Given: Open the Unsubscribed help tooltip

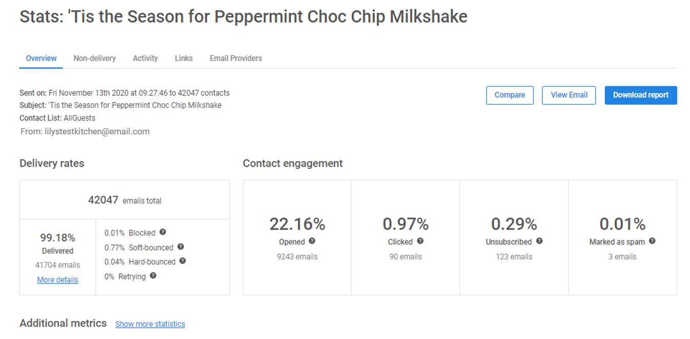Looking at the screenshot, I should click(539, 241).
